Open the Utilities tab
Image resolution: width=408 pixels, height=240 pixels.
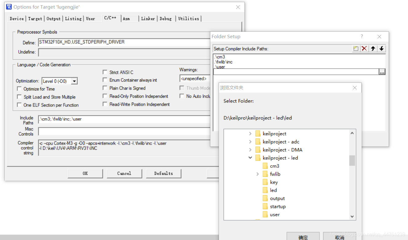(x=188, y=19)
